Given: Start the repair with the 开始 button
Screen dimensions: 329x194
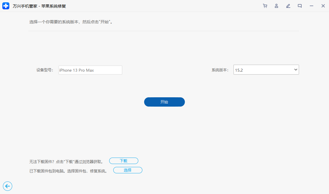Looking at the screenshot, I should [164, 102].
